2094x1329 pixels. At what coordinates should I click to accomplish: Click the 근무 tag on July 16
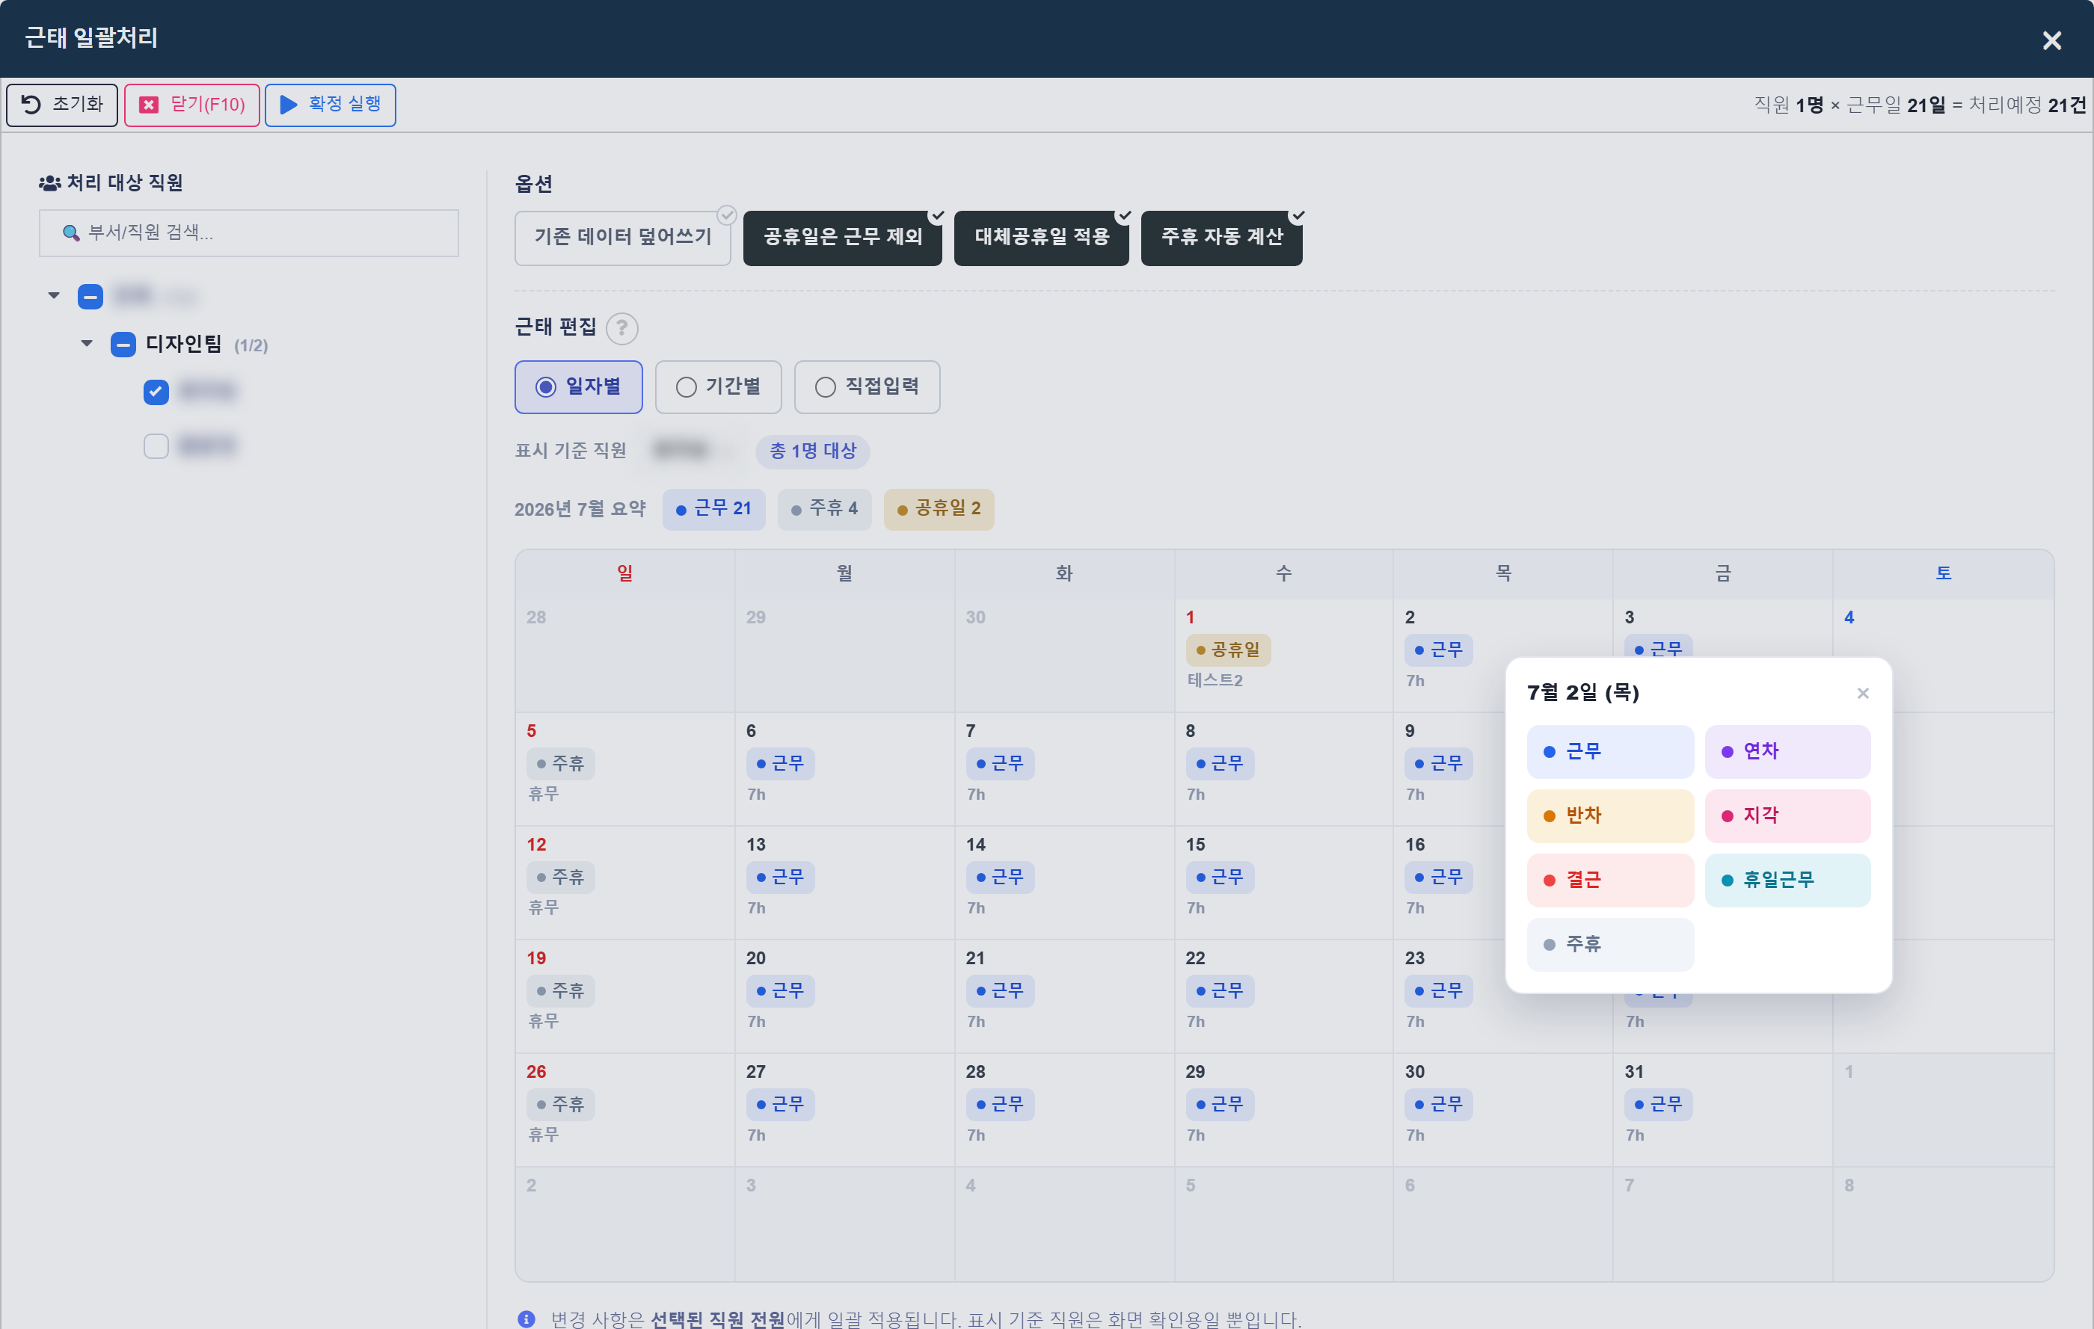(1437, 877)
